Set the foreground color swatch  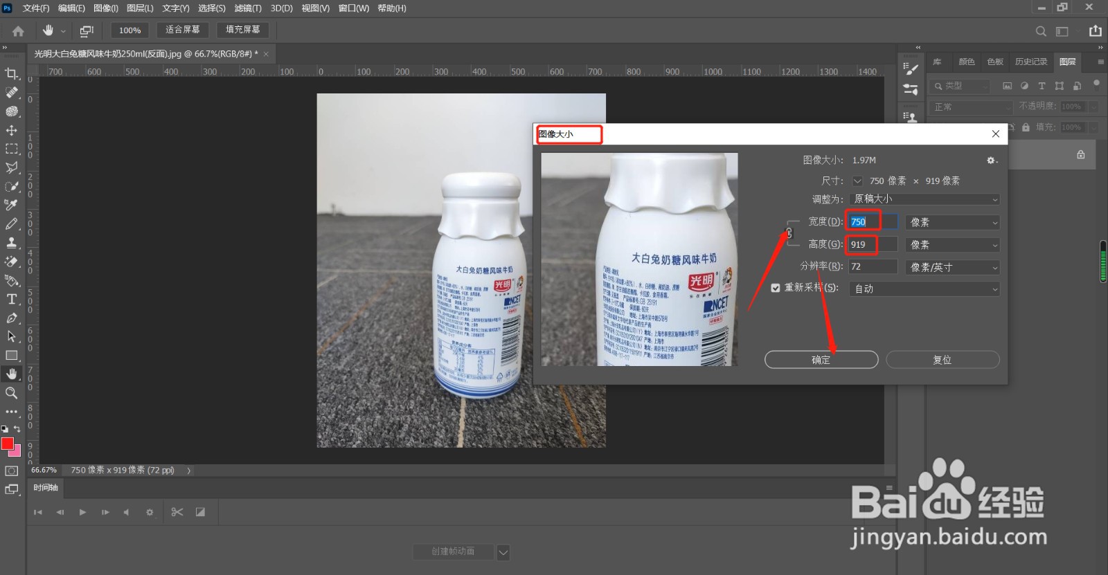tap(8, 444)
